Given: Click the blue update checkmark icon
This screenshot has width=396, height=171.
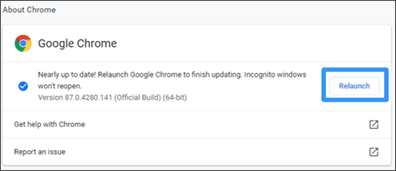Looking at the screenshot, I should tap(23, 86).
